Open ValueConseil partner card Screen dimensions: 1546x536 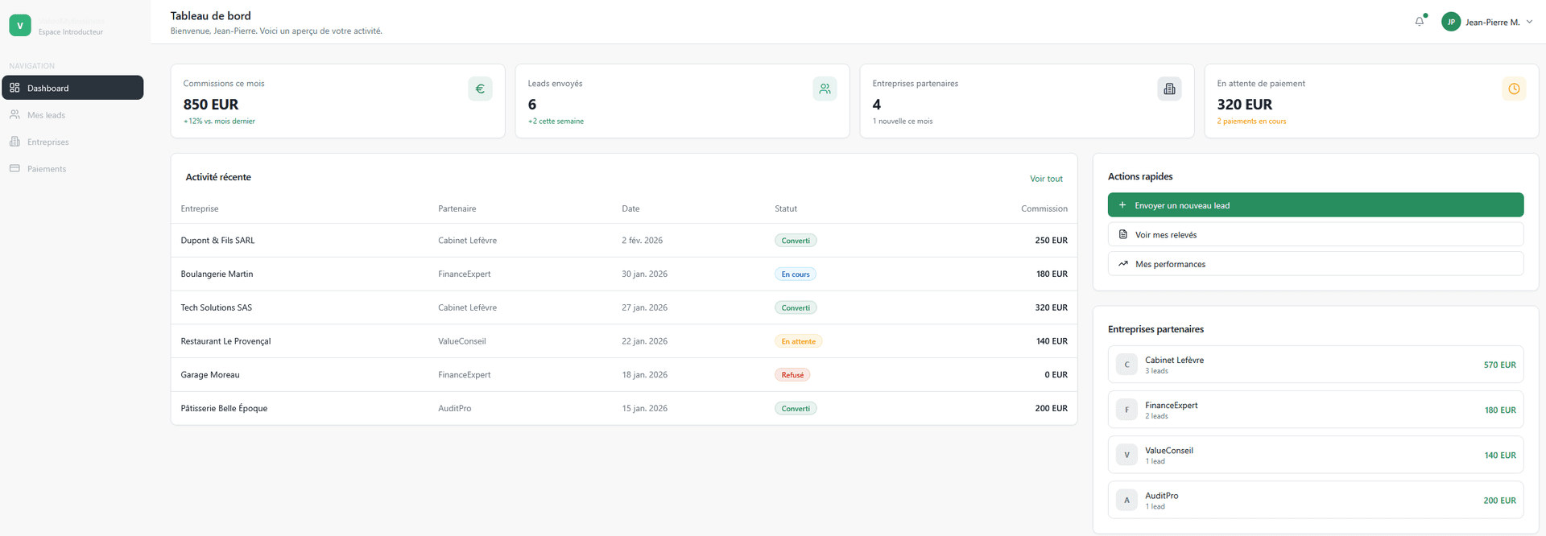tap(1316, 455)
